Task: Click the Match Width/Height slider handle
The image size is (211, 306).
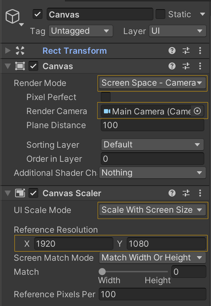Action: (x=102, y=271)
